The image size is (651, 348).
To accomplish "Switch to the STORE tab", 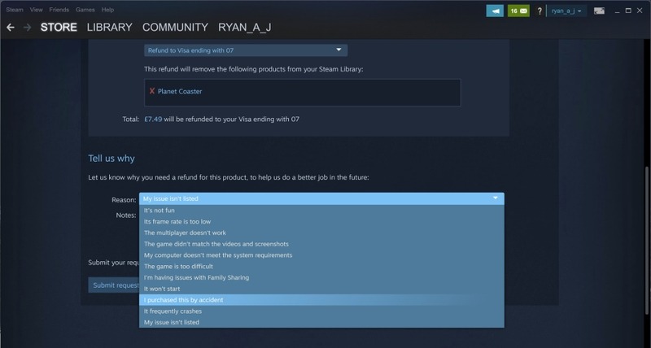I will (59, 28).
